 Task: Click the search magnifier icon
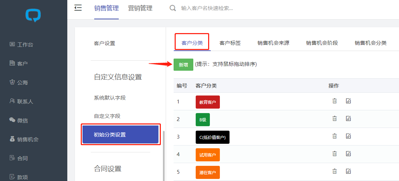[173, 8]
